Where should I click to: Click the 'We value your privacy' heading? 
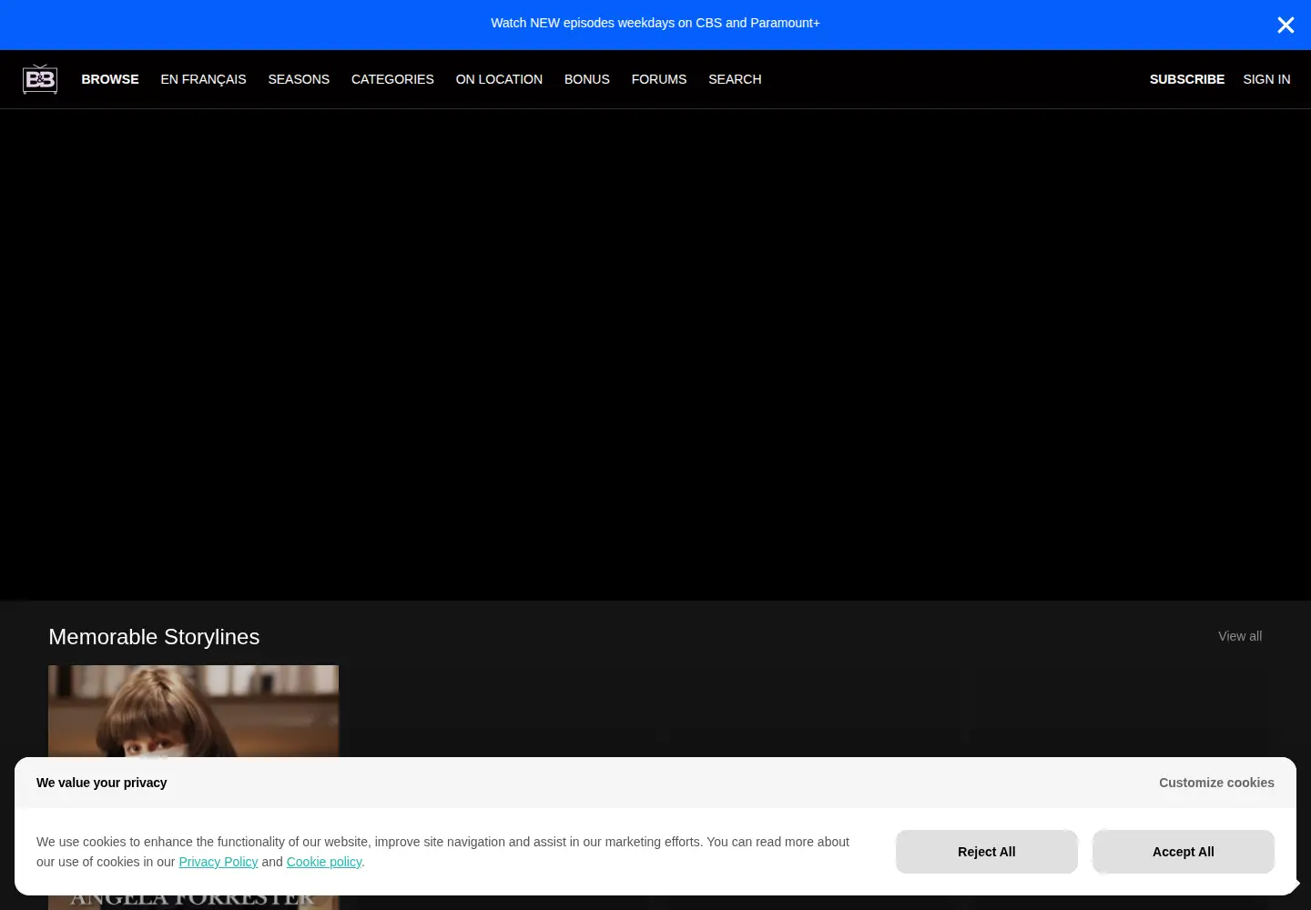point(102,783)
